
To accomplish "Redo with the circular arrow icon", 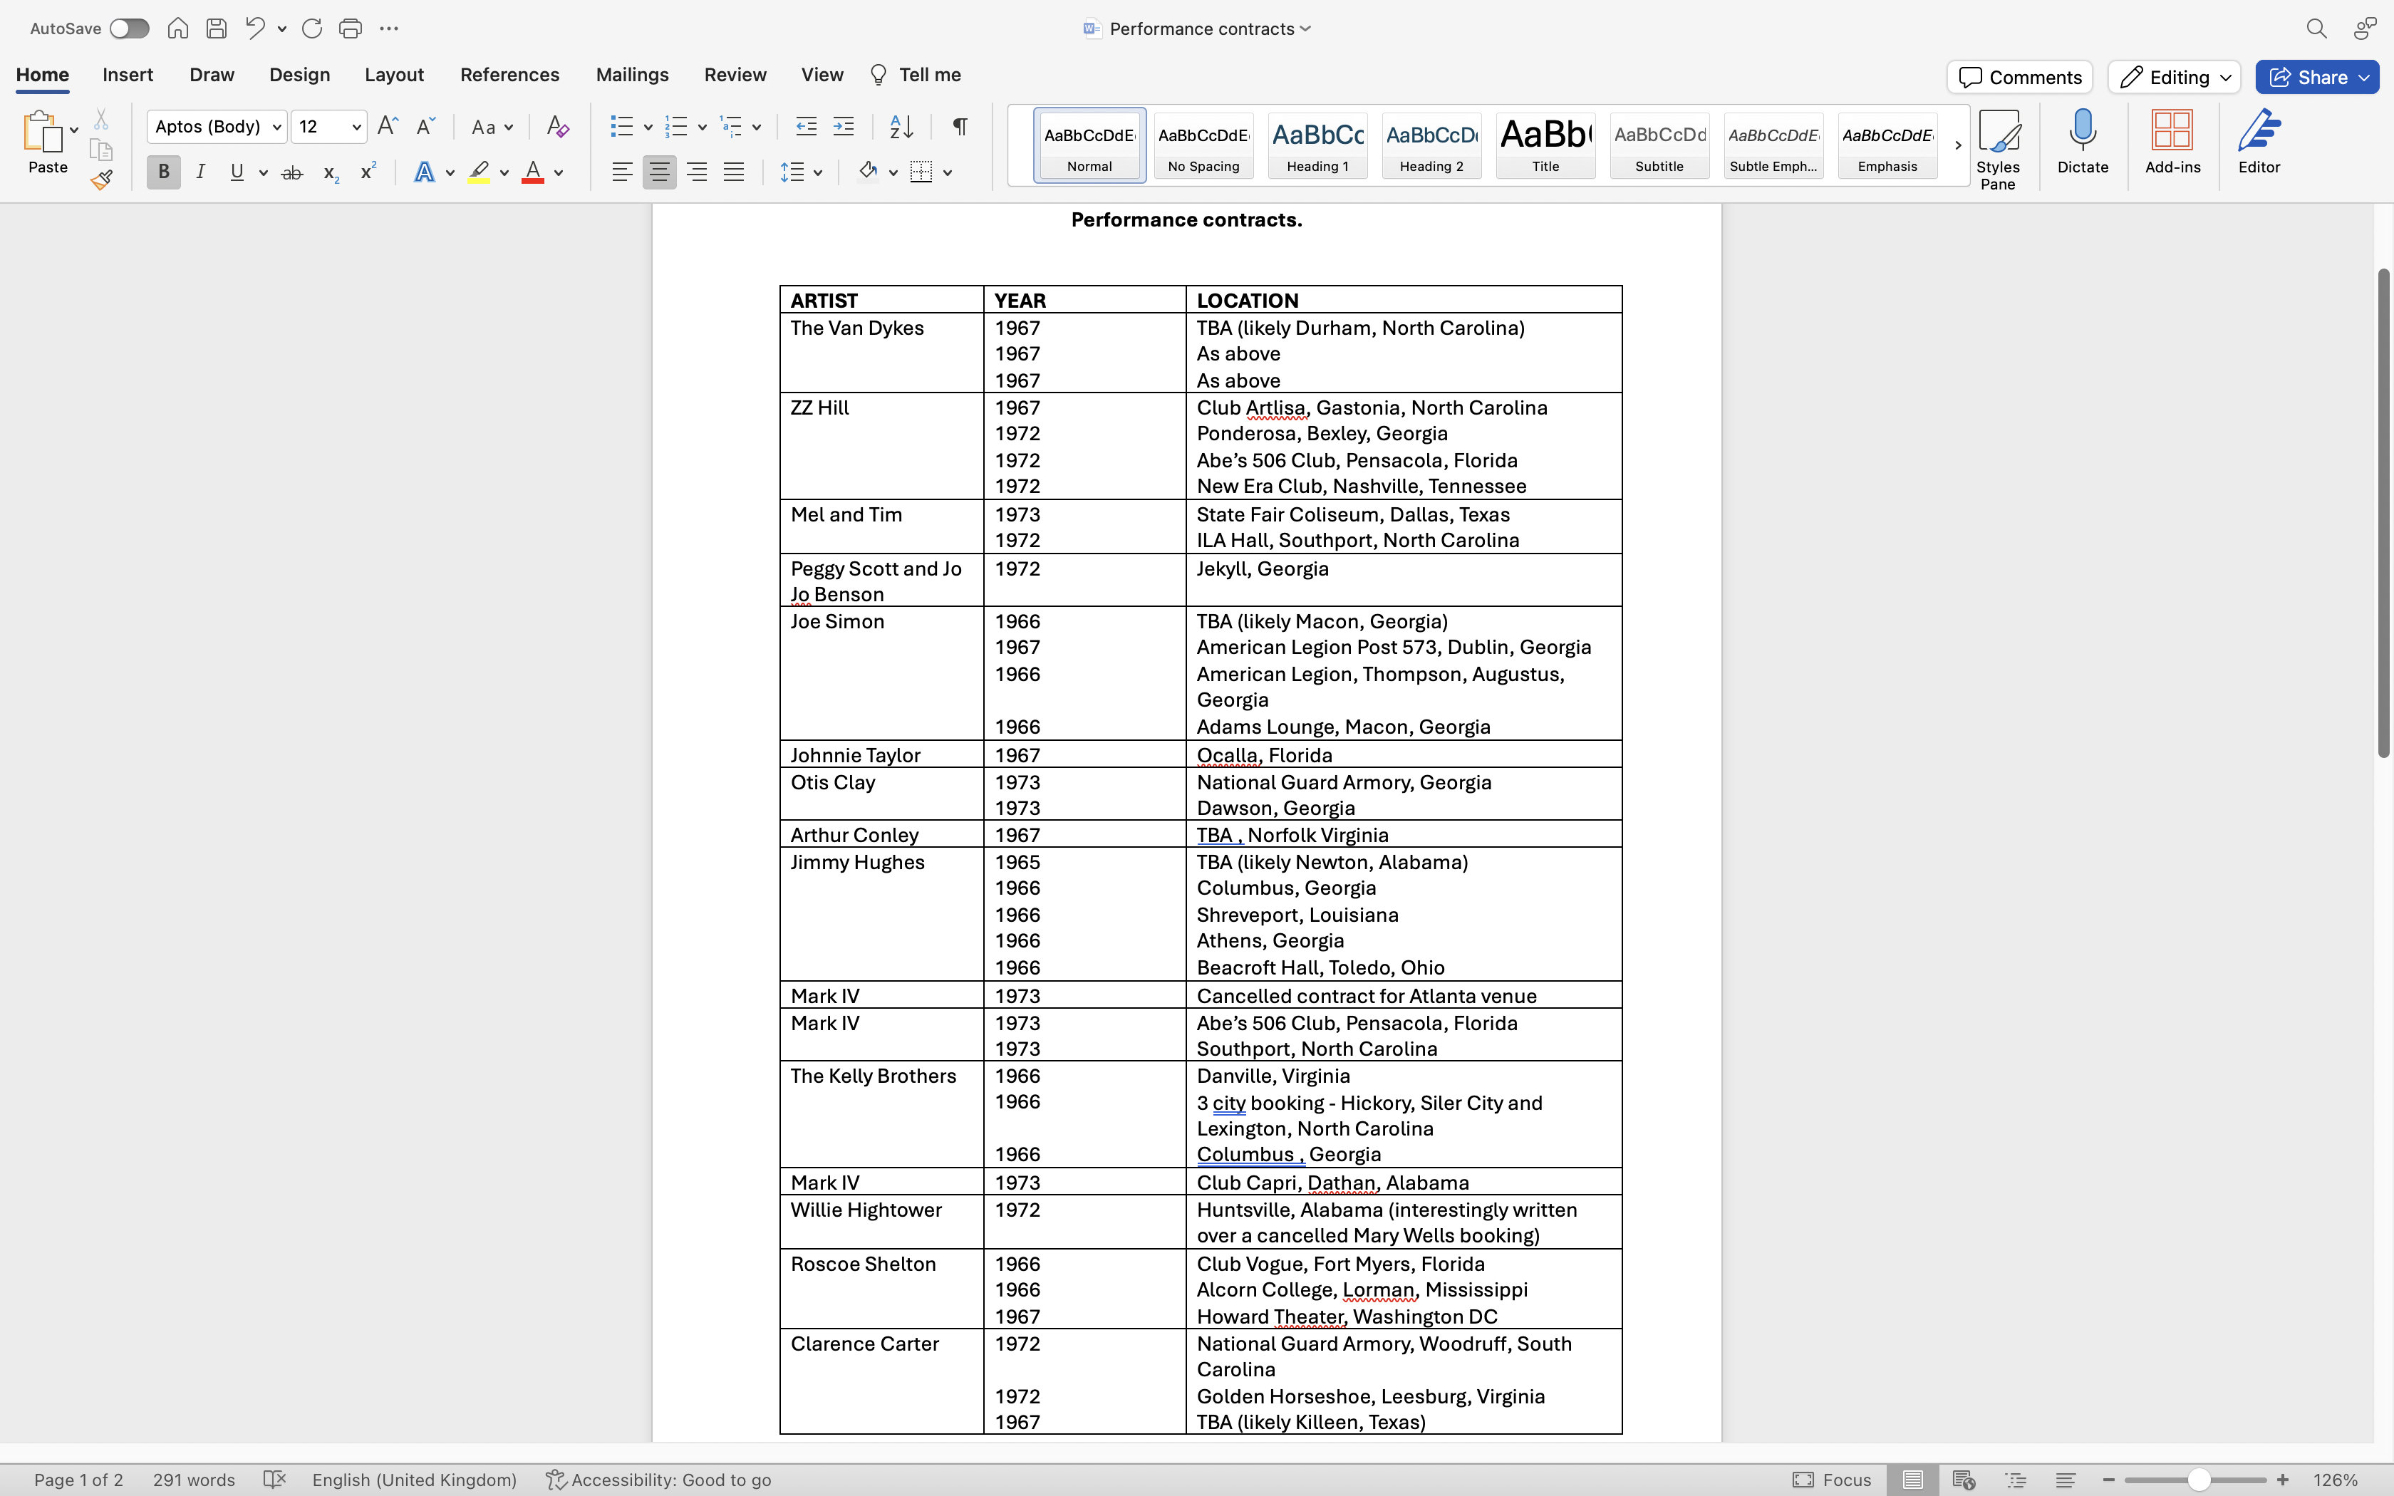I will tap(311, 28).
